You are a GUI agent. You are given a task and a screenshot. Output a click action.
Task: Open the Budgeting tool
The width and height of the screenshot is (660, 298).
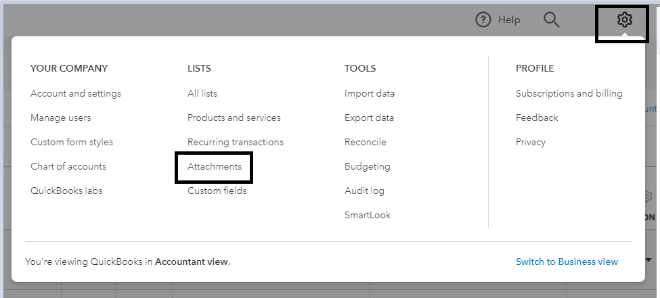[x=368, y=166]
